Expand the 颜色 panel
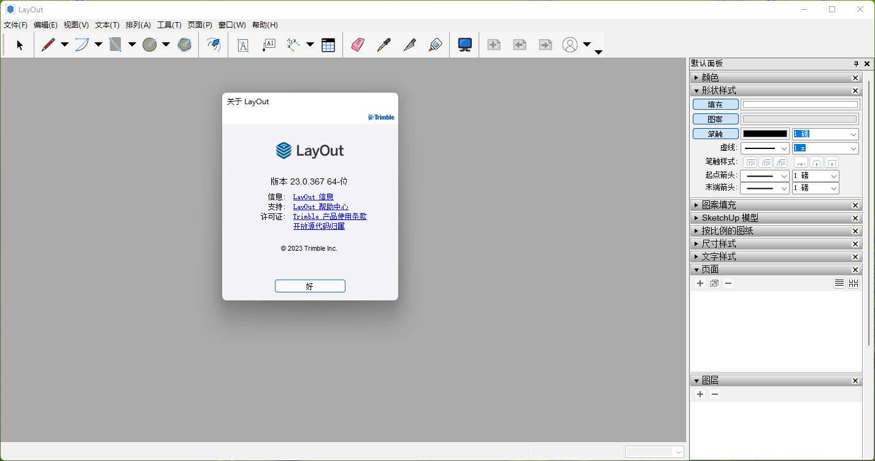The width and height of the screenshot is (875, 461). pyautogui.click(x=696, y=78)
